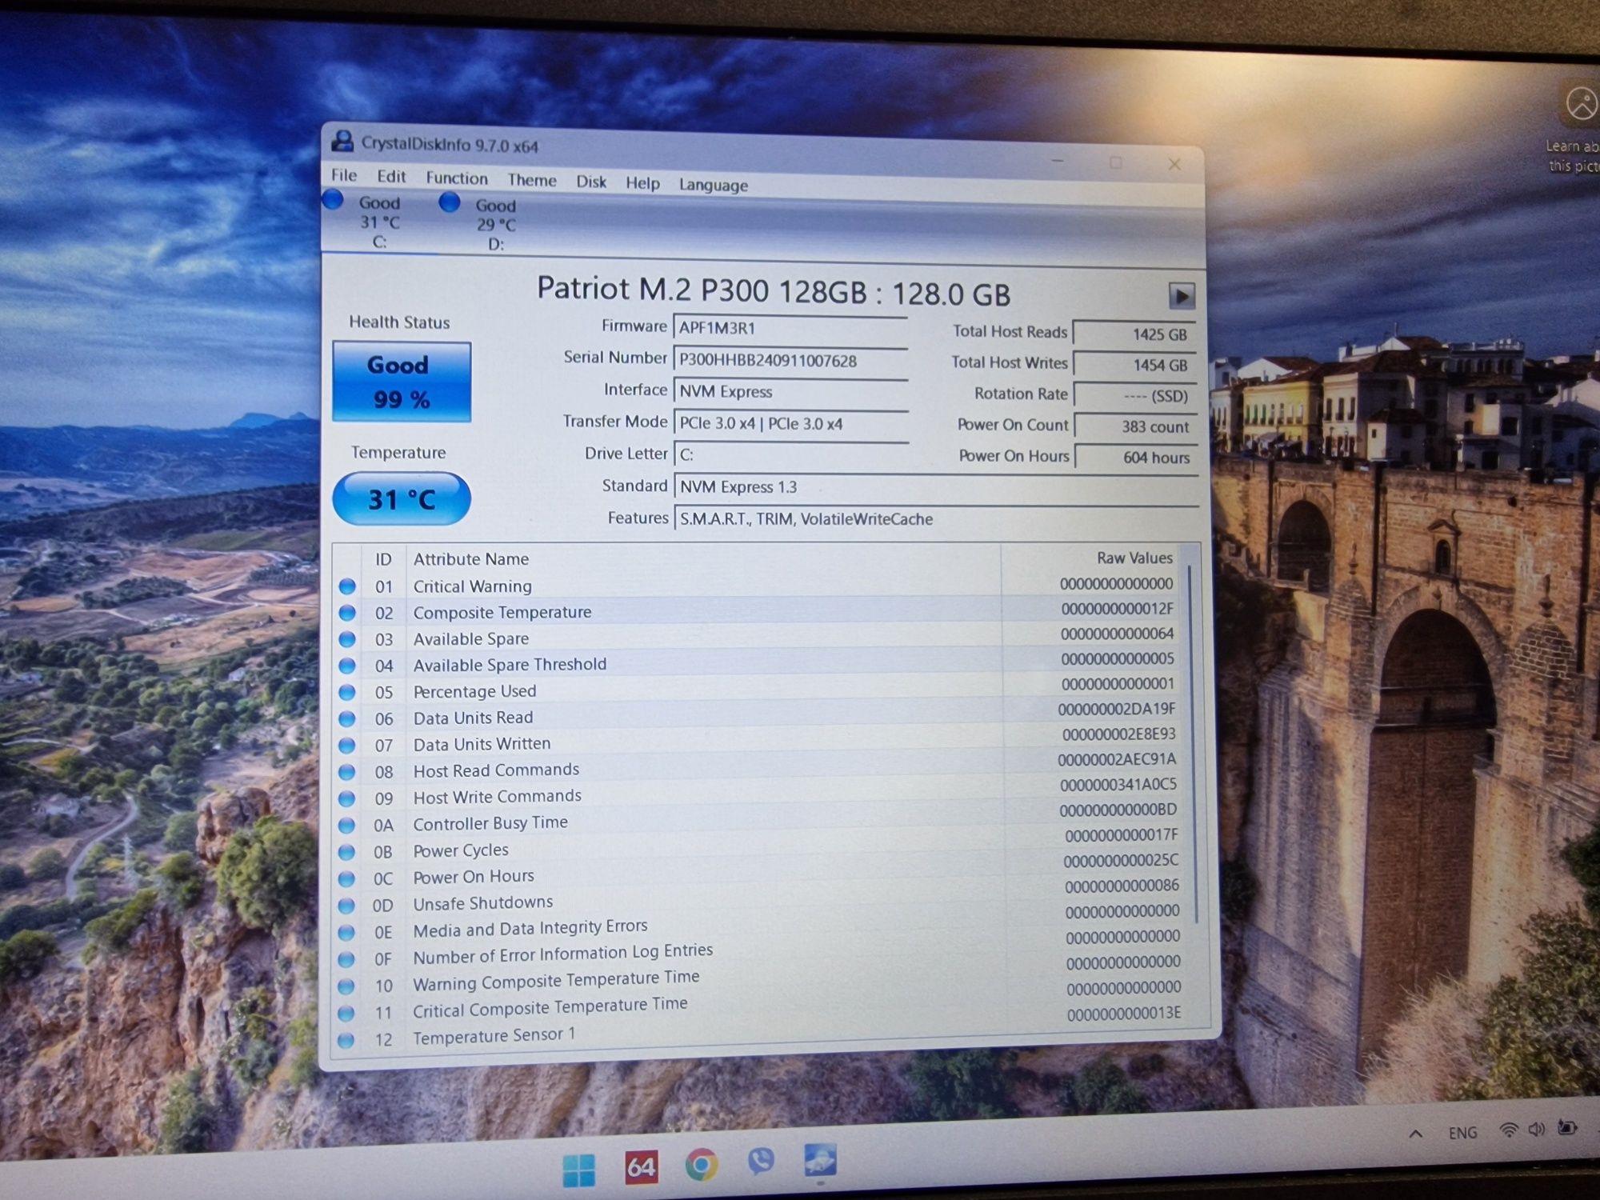Screen dimensions: 1600x1200
Task: Click the Power On Hours value 604 hours
Action: [x=1137, y=458]
